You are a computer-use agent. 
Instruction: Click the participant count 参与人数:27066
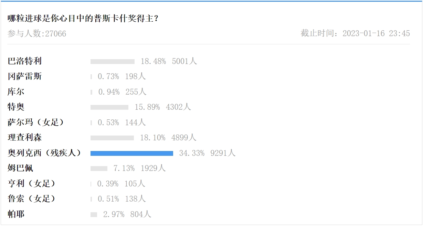[x=37, y=34]
